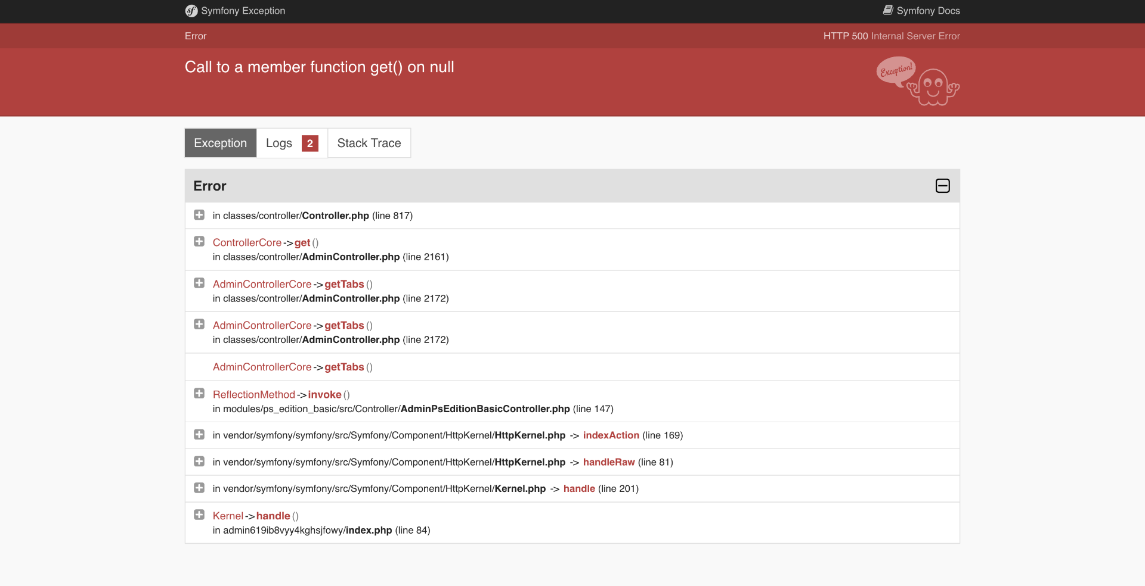Expand the Kernel.php handle line 201 row

click(199, 488)
